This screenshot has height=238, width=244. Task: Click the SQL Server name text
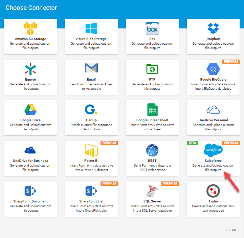click(x=152, y=201)
